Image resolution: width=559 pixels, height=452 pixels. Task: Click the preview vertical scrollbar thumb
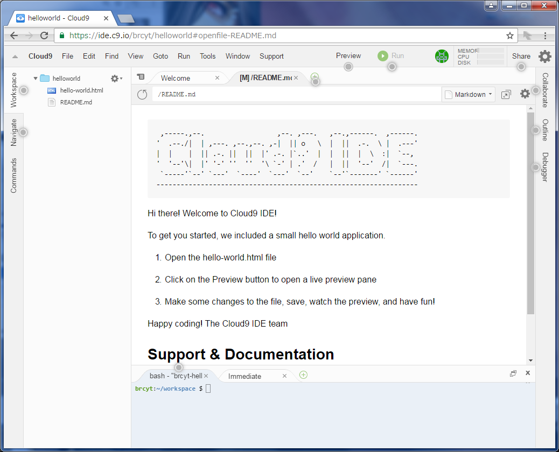(x=530, y=213)
